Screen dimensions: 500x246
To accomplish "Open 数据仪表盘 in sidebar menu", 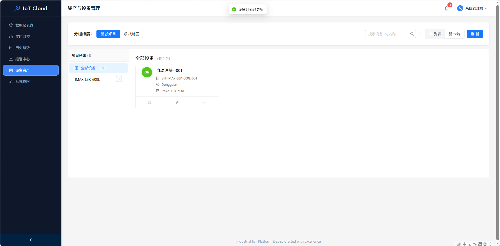I will pos(24,25).
